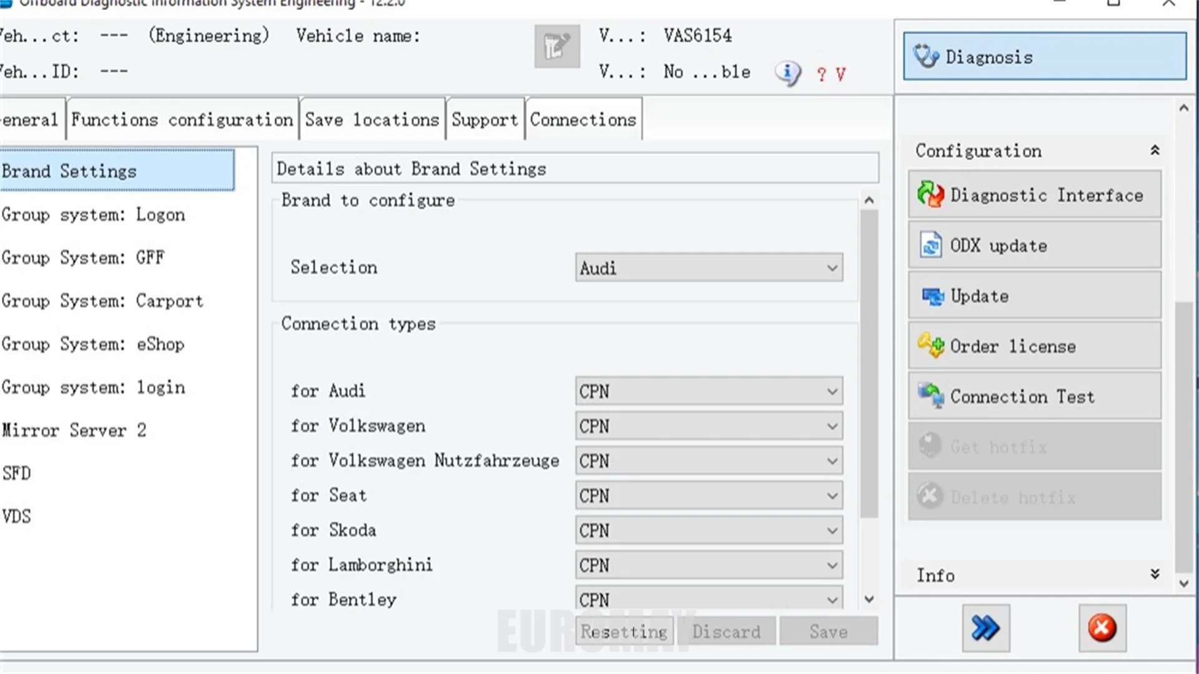The width and height of the screenshot is (1199, 674).
Task: Click the 'for Lamborghini' label
Action: [362, 565]
